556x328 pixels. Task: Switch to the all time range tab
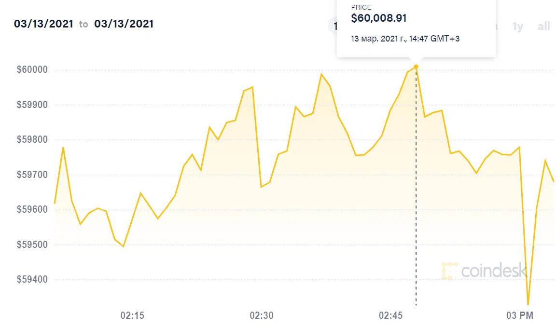click(544, 26)
